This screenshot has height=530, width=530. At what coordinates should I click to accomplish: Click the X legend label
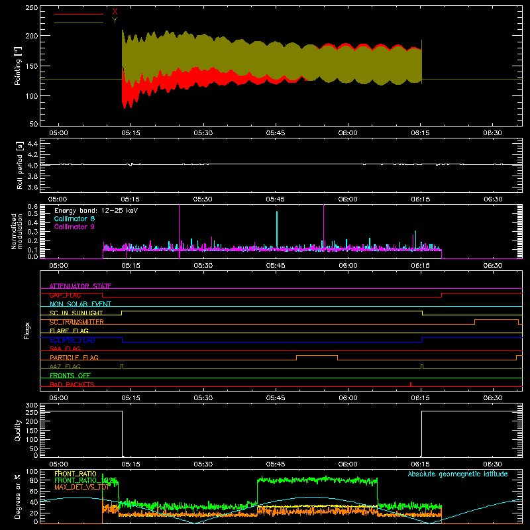115,12
